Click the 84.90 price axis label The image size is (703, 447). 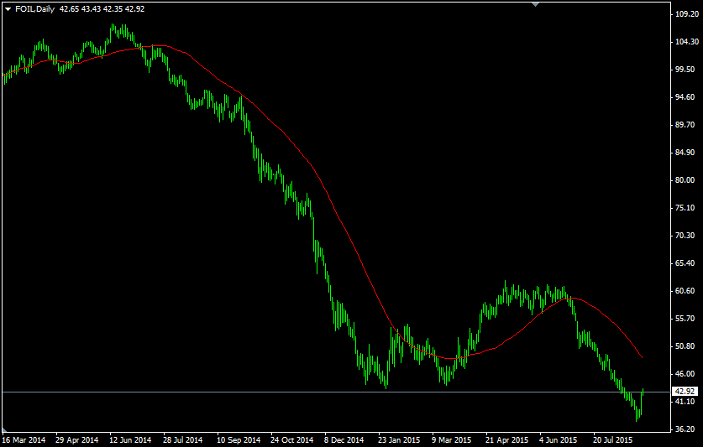[687, 153]
